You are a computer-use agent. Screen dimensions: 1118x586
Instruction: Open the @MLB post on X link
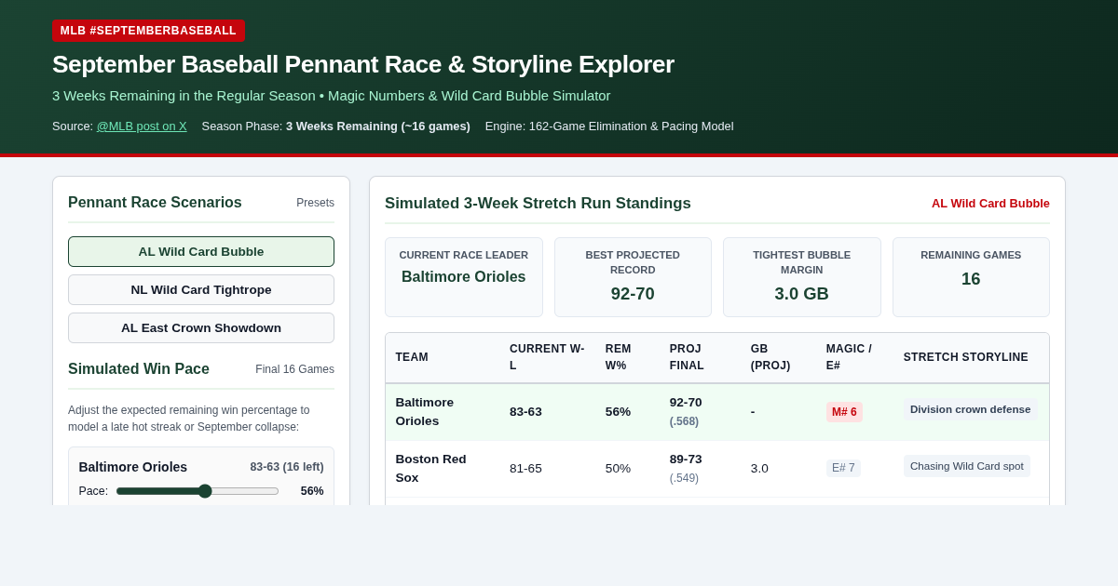142,126
